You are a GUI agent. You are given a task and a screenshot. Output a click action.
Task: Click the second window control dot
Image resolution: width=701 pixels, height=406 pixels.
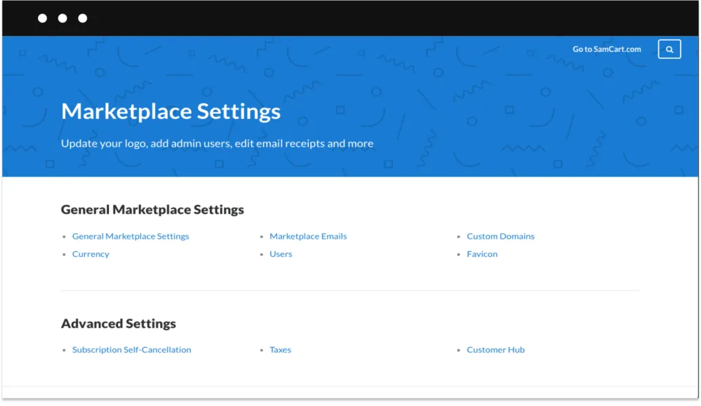62,18
